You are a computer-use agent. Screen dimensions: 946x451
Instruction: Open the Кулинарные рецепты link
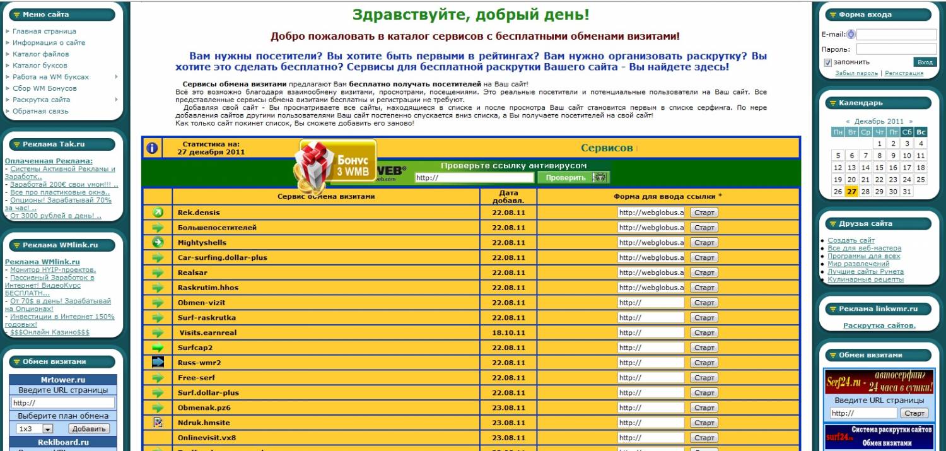[x=865, y=279]
